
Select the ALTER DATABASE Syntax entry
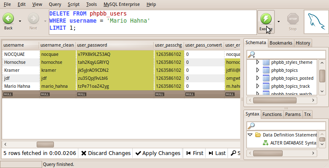(x=294, y=143)
